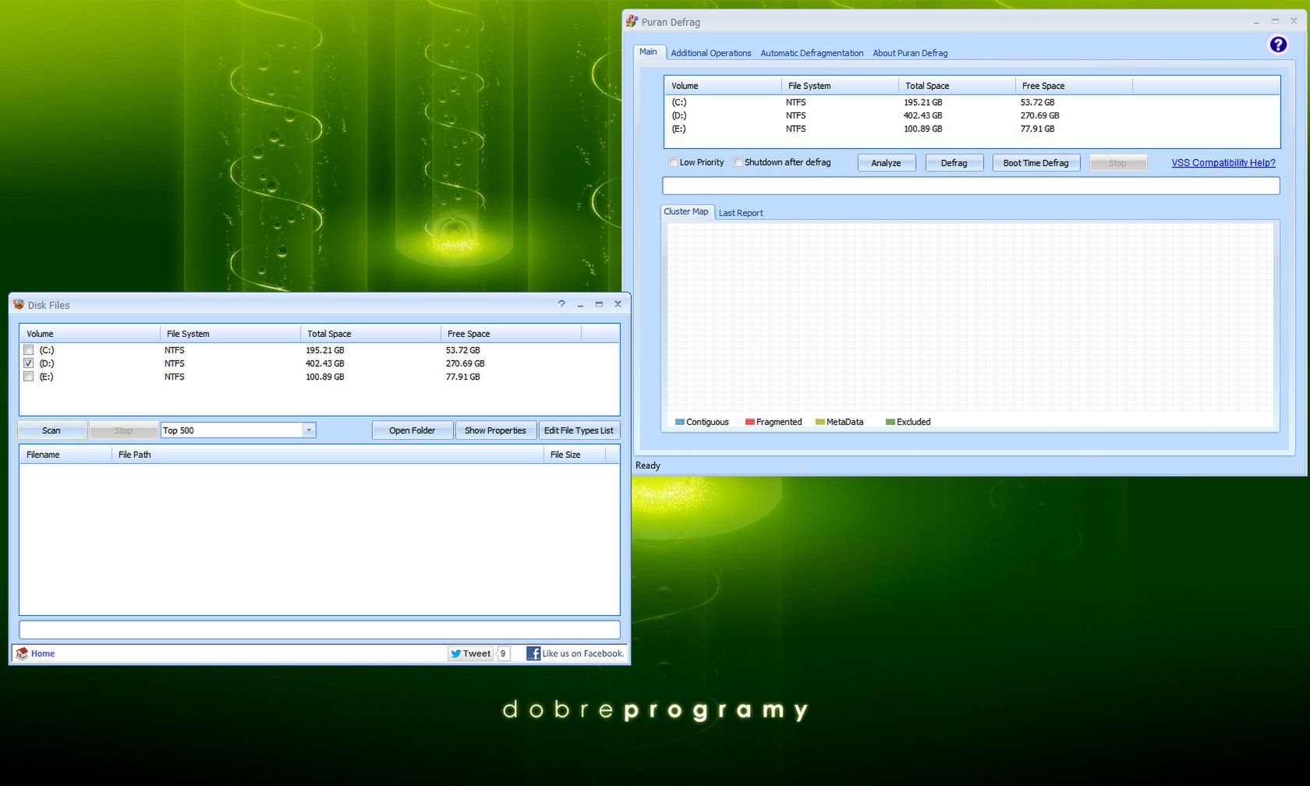1310x786 pixels.
Task: Sort by File Size column
Action: (x=575, y=455)
